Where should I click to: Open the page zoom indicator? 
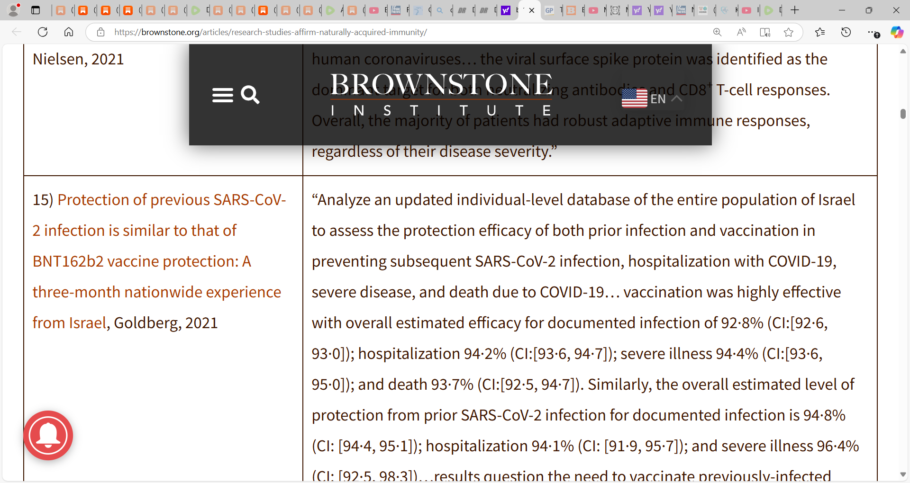[x=718, y=32]
